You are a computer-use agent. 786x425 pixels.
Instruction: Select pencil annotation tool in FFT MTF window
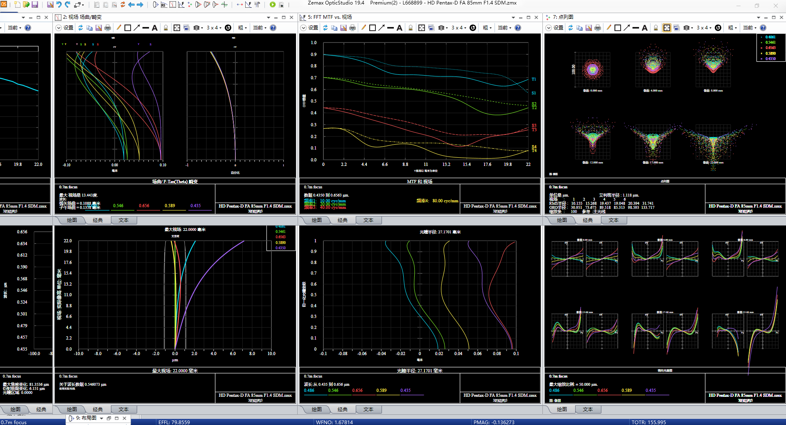364,28
